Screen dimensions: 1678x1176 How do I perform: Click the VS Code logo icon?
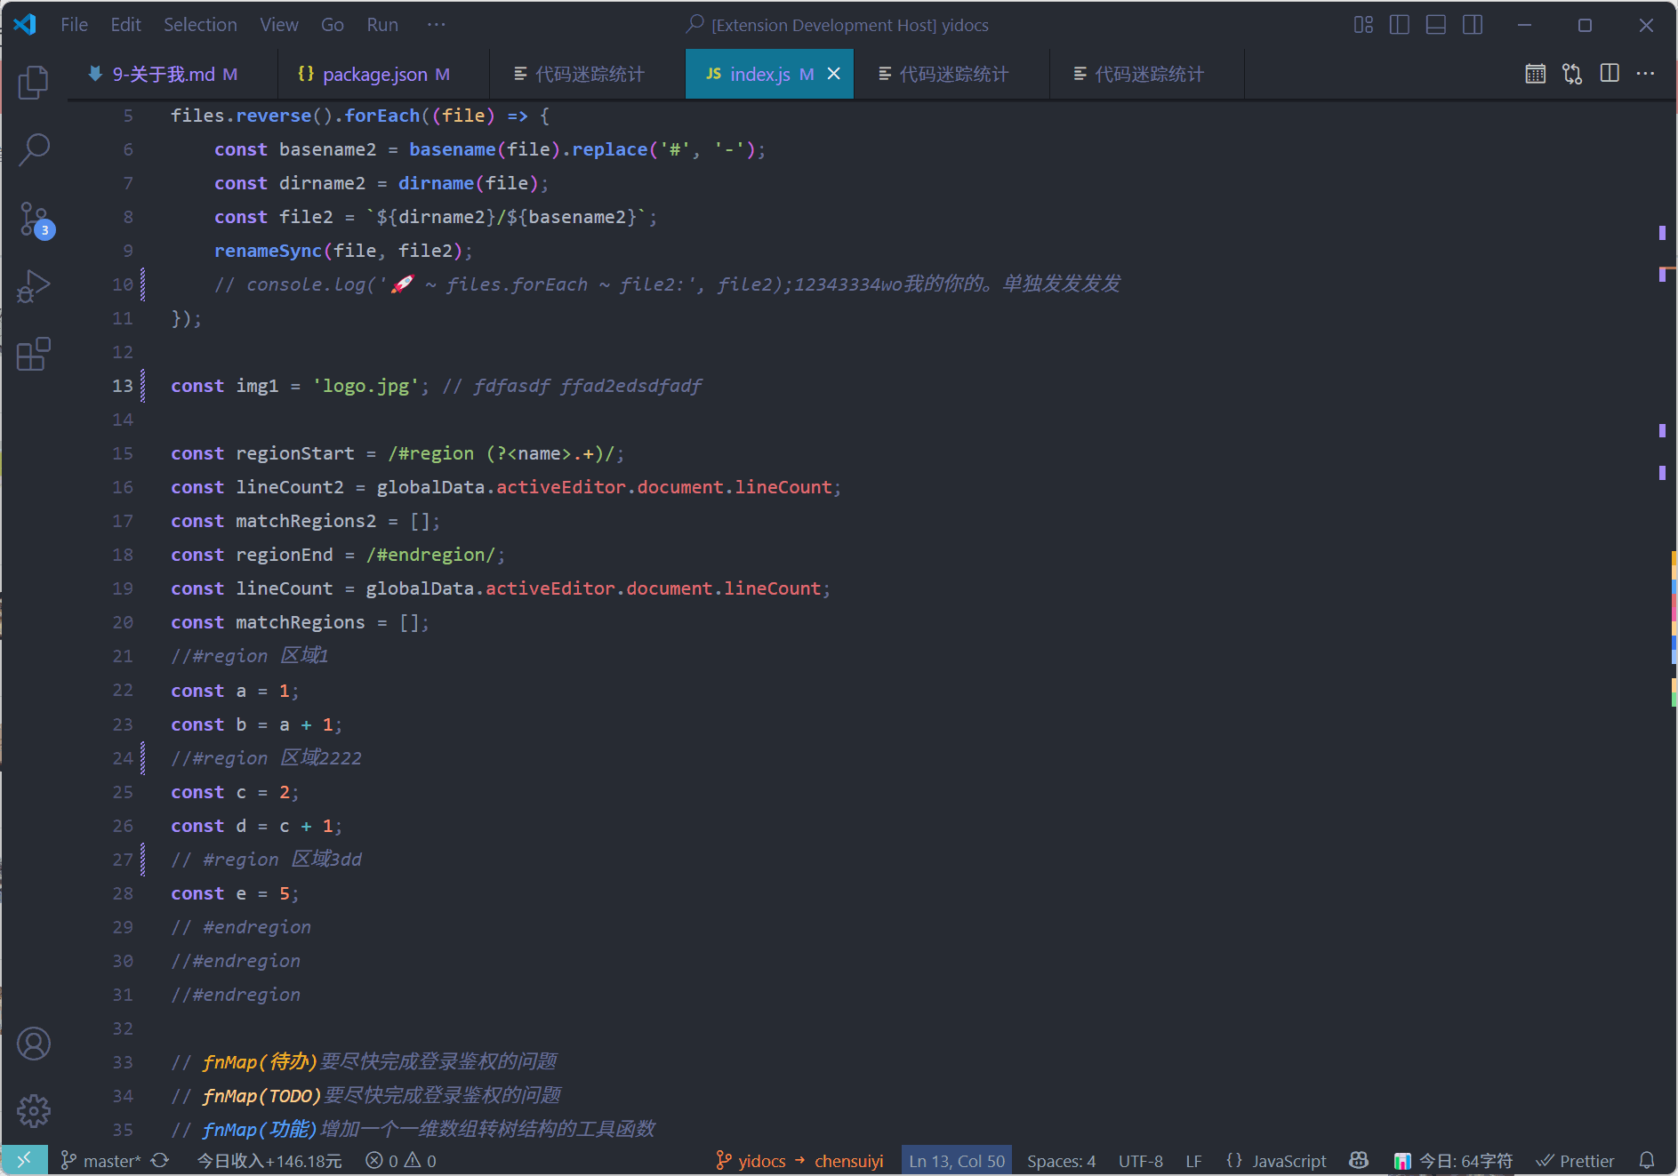(x=25, y=25)
